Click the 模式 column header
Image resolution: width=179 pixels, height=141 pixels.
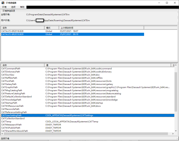[52, 28]
